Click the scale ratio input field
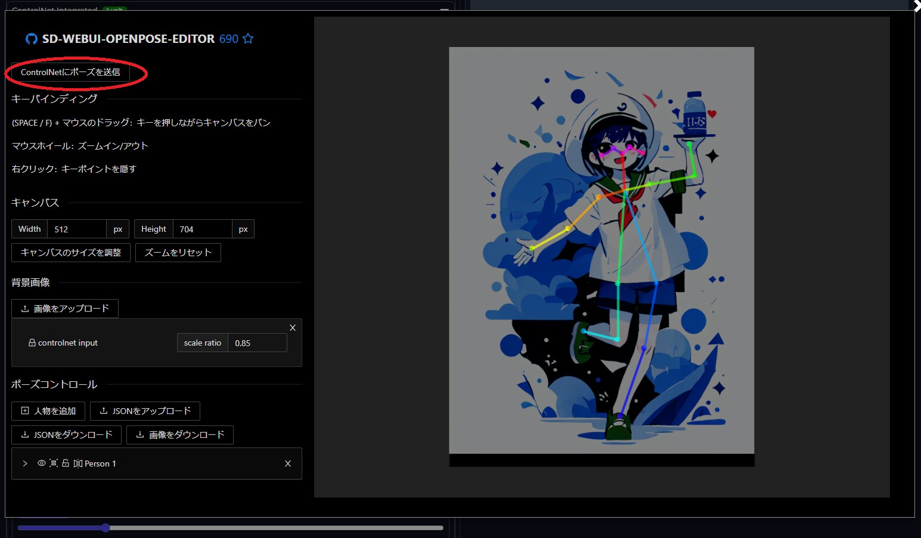The image size is (921, 538). point(257,343)
